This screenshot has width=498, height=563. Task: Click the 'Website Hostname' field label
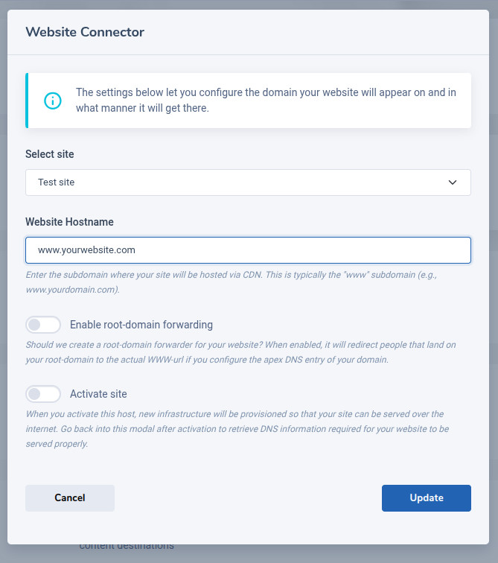click(69, 222)
